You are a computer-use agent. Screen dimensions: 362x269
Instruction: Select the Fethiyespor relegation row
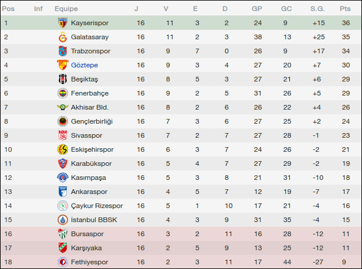181,262
